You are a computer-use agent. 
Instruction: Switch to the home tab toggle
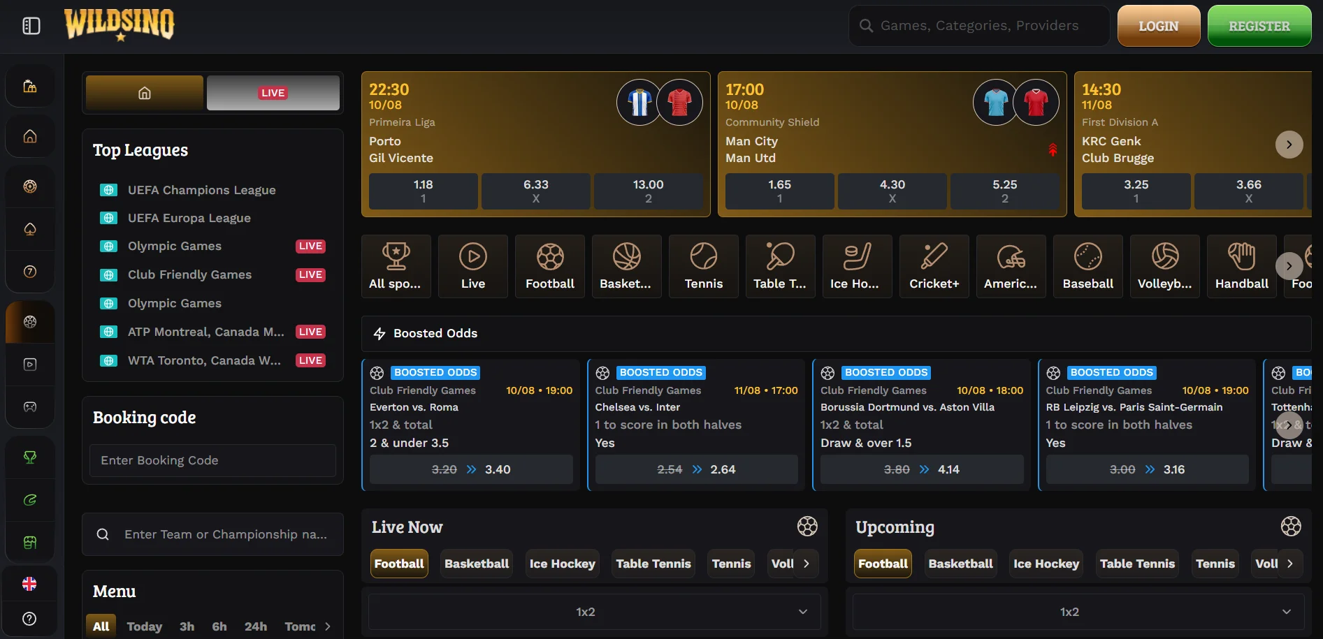point(145,93)
